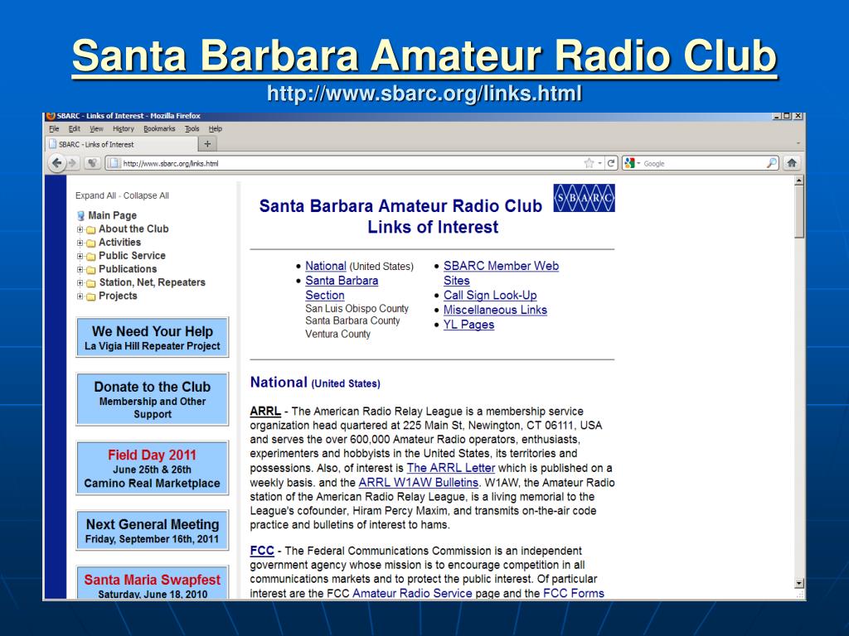Image resolution: width=849 pixels, height=636 pixels.
Task: Click the URL address bar field
Action: coord(347,163)
